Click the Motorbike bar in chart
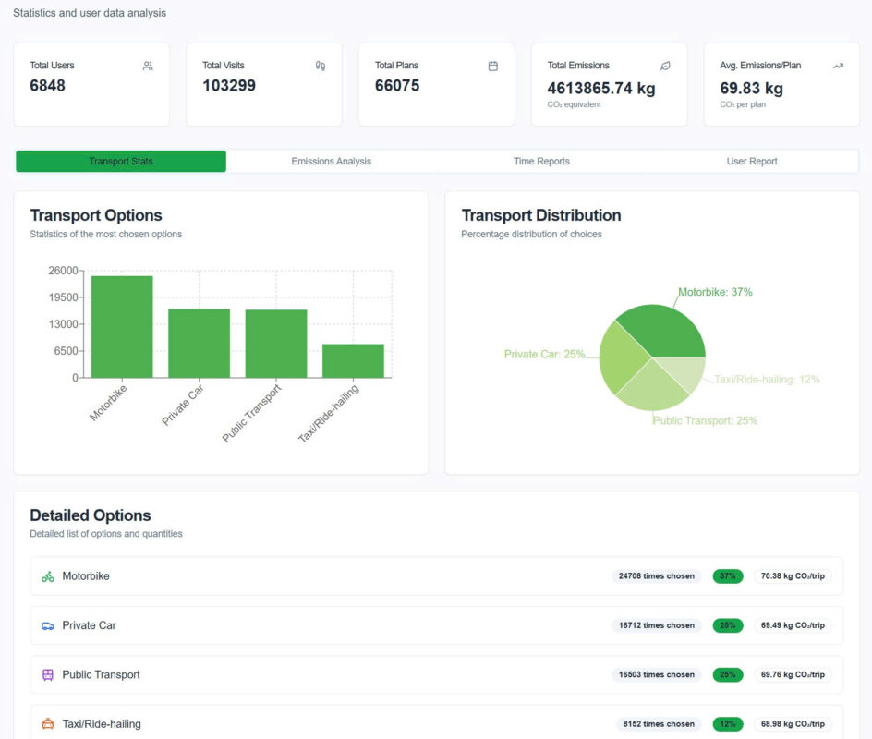The height and width of the screenshot is (739, 872). pos(122,327)
